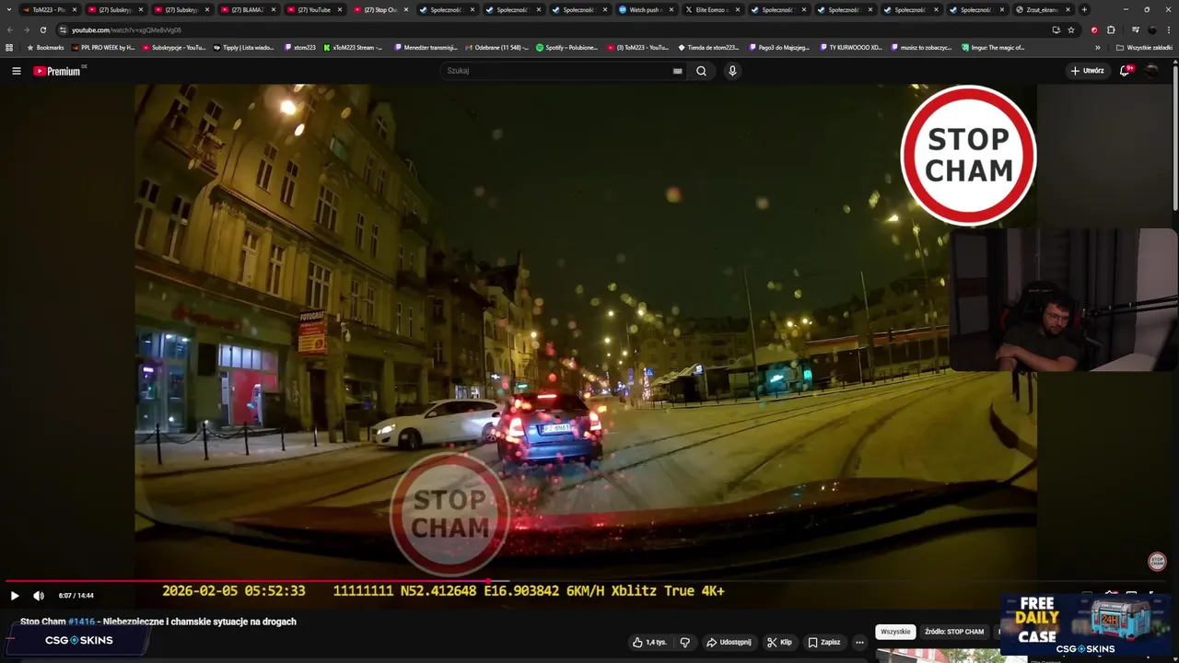Open a new browser tab

pyautogui.click(x=1084, y=9)
